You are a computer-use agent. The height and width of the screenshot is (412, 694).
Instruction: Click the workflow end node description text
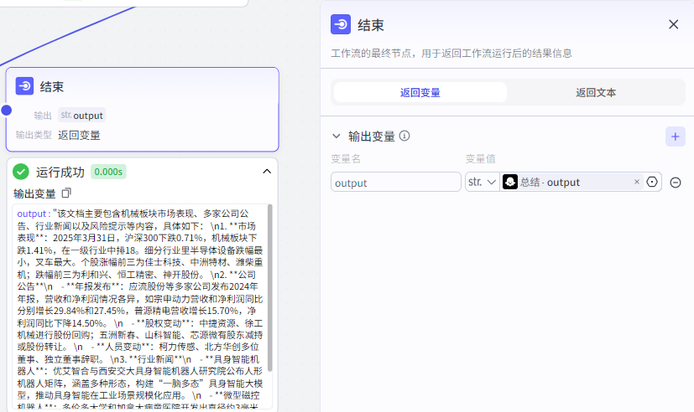[451, 54]
